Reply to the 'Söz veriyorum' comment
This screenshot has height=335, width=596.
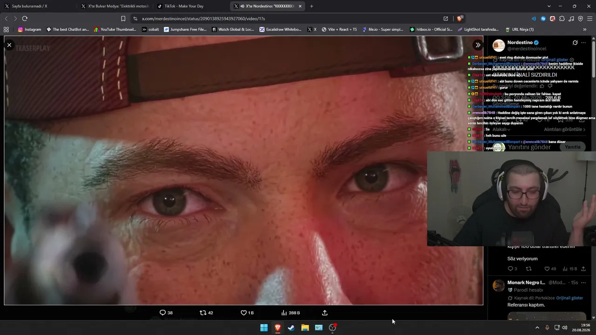pos(512,269)
